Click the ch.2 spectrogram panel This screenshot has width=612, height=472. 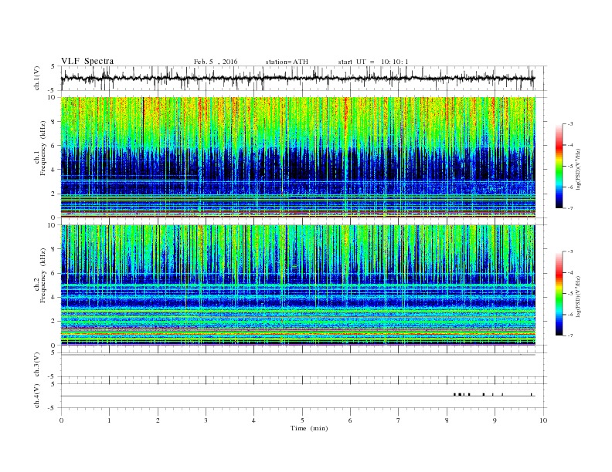coord(298,285)
